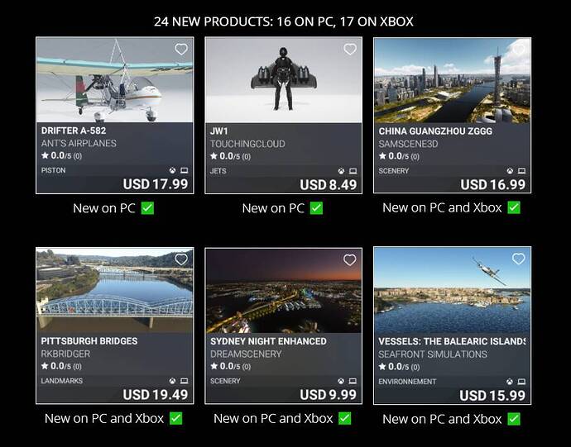Tap heart icon on Sydney Night Enhanced
571x447 pixels.
click(x=349, y=259)
